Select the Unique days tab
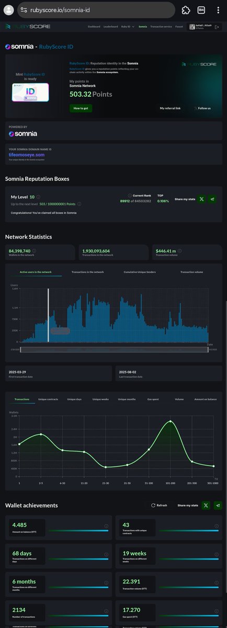Image resolution: width=227 pixels, height=628 pixels. [74, 399]
